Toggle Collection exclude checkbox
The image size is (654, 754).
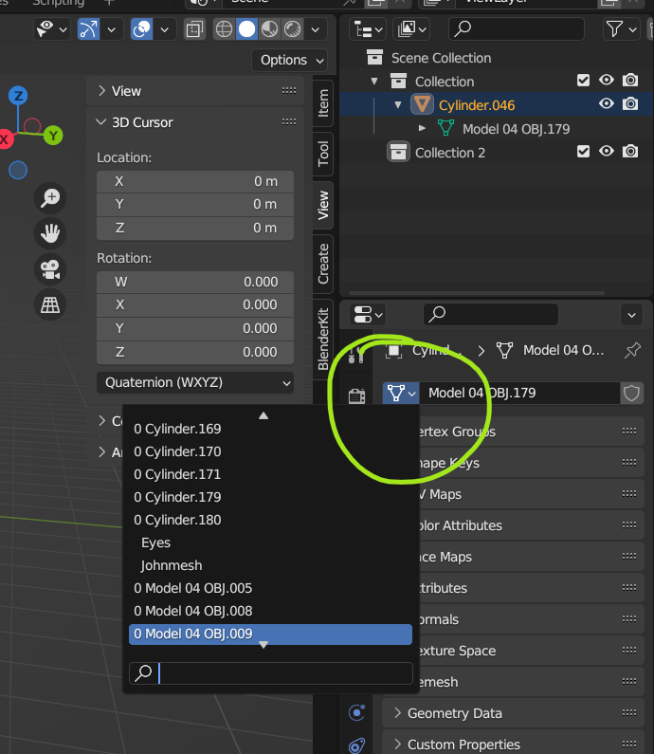coord(583,81)
